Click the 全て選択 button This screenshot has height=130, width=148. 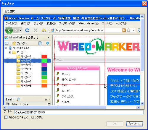tap(9, 11)
